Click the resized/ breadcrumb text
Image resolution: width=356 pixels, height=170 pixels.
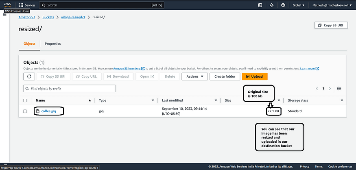point(98,17)
